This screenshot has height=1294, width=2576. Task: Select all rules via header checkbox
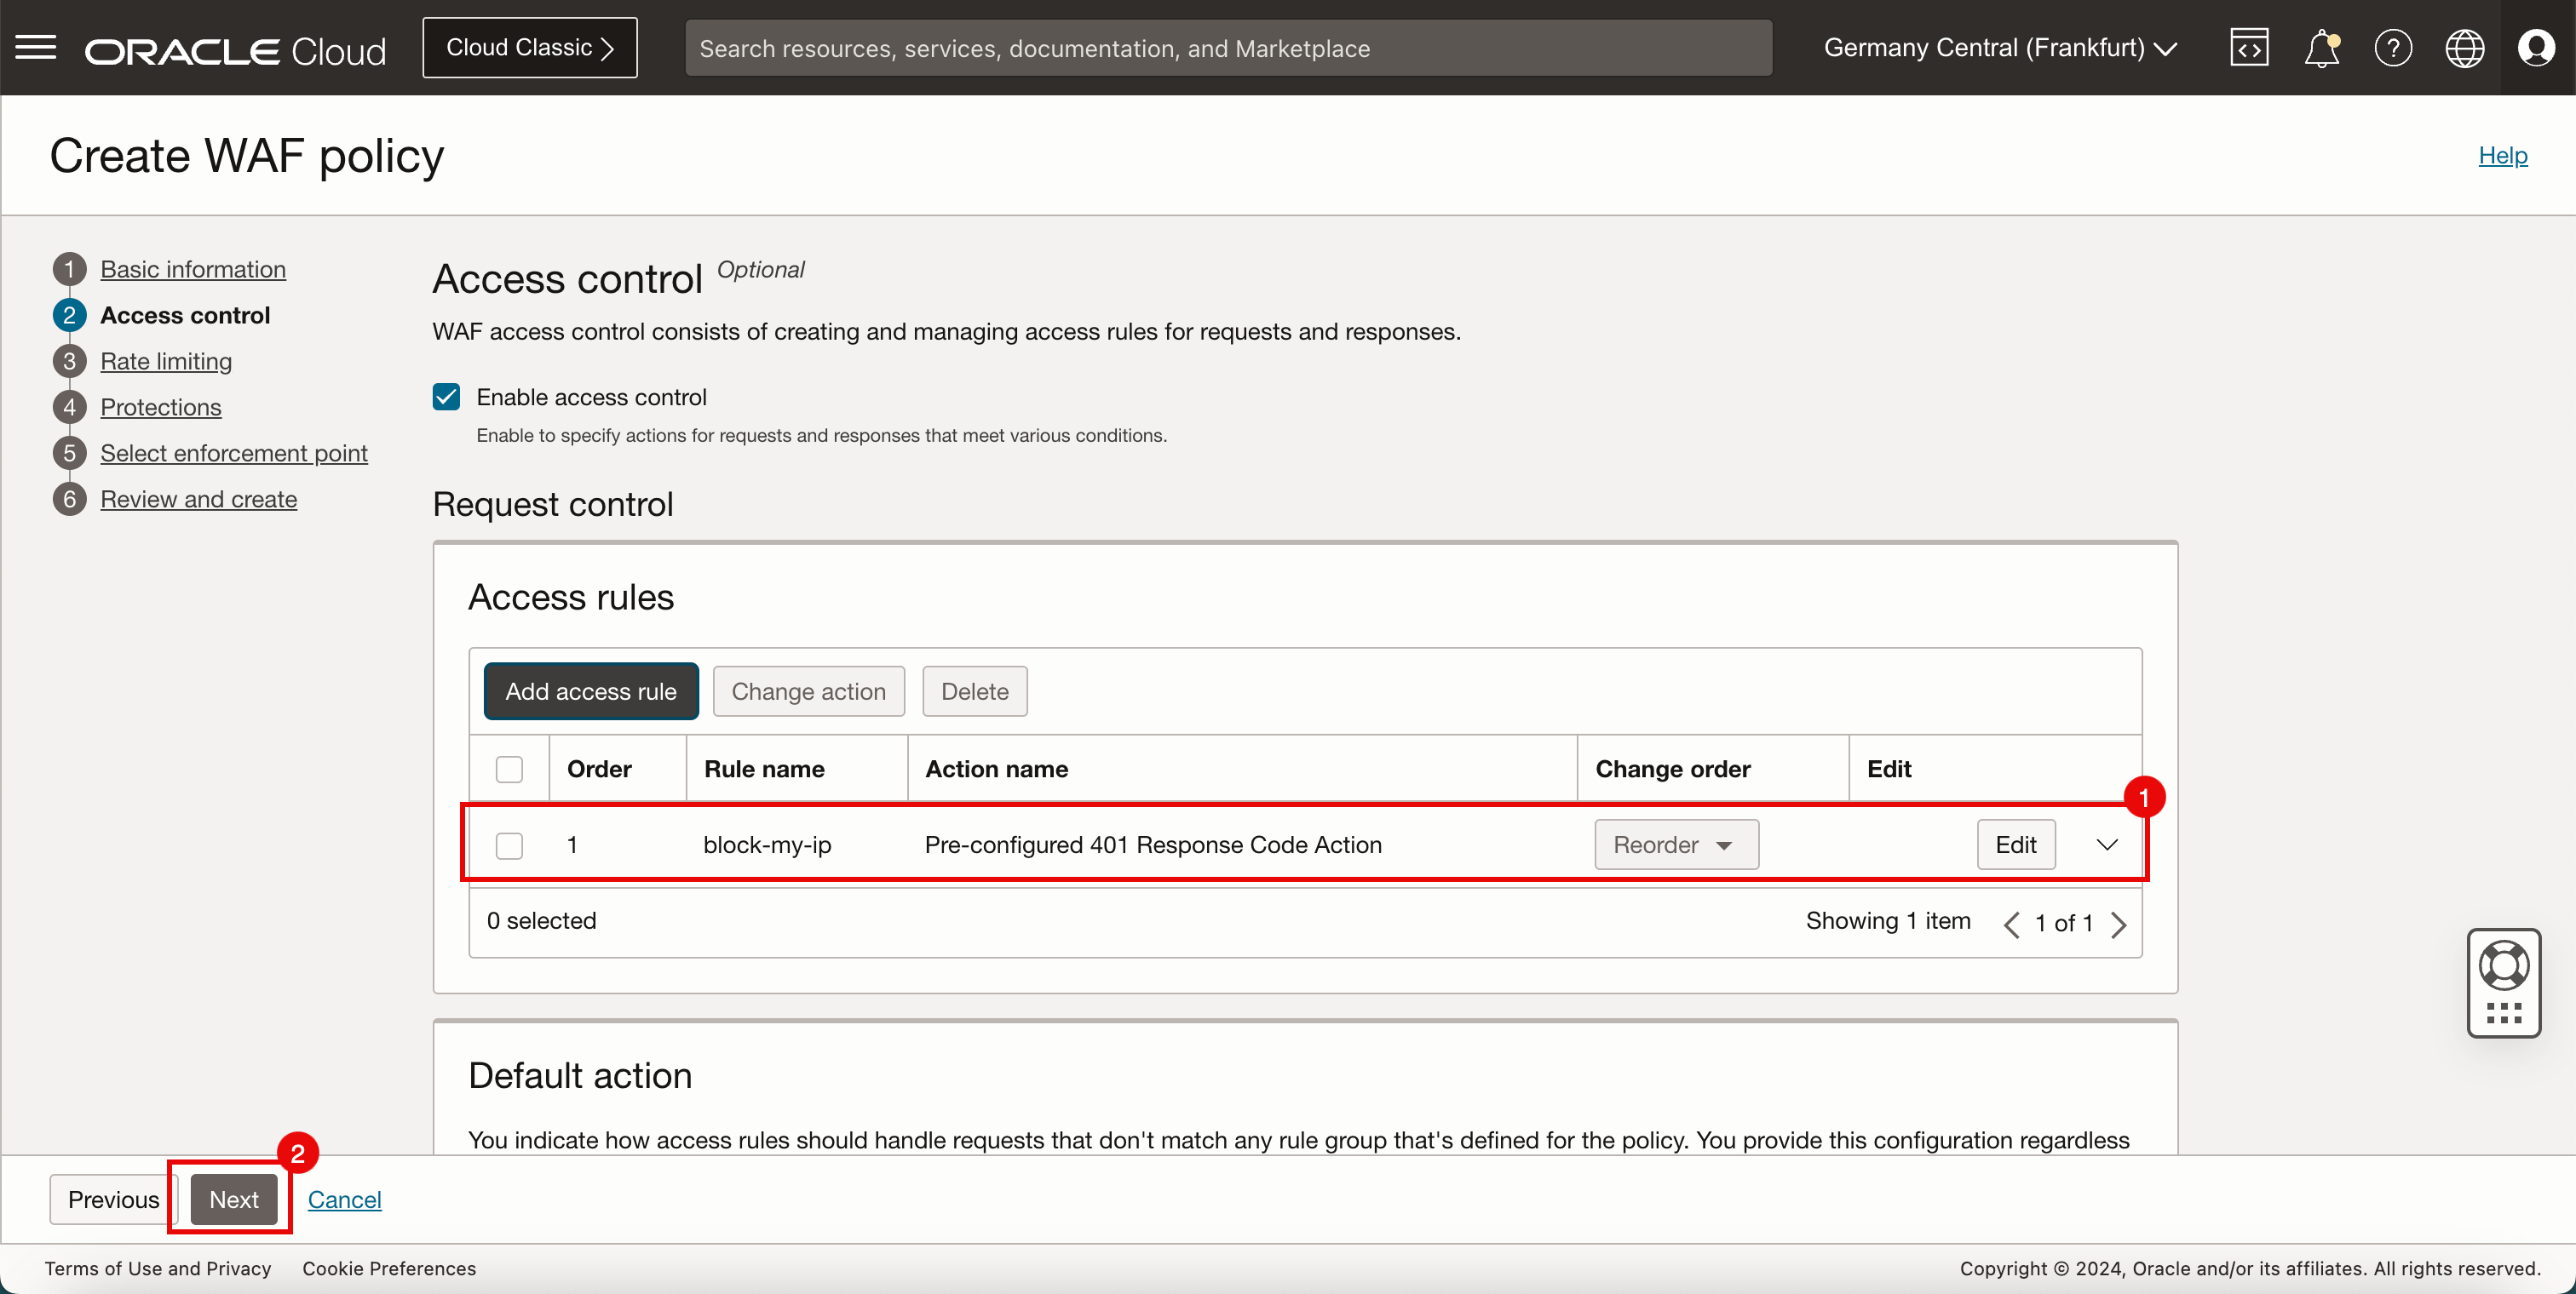[x=509, y=770]
